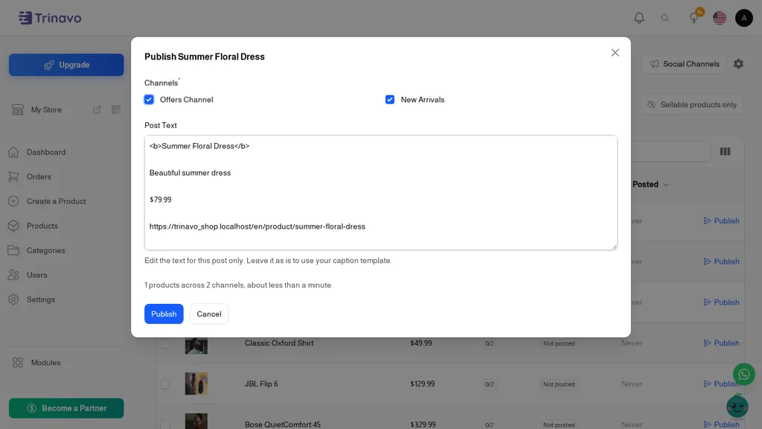Open Social Channels button
The height and width of the screenshot is (429, 762).
click(685, 64)
